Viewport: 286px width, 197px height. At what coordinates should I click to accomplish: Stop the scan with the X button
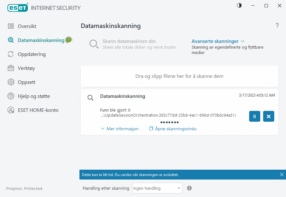click(x=269, y=116)
